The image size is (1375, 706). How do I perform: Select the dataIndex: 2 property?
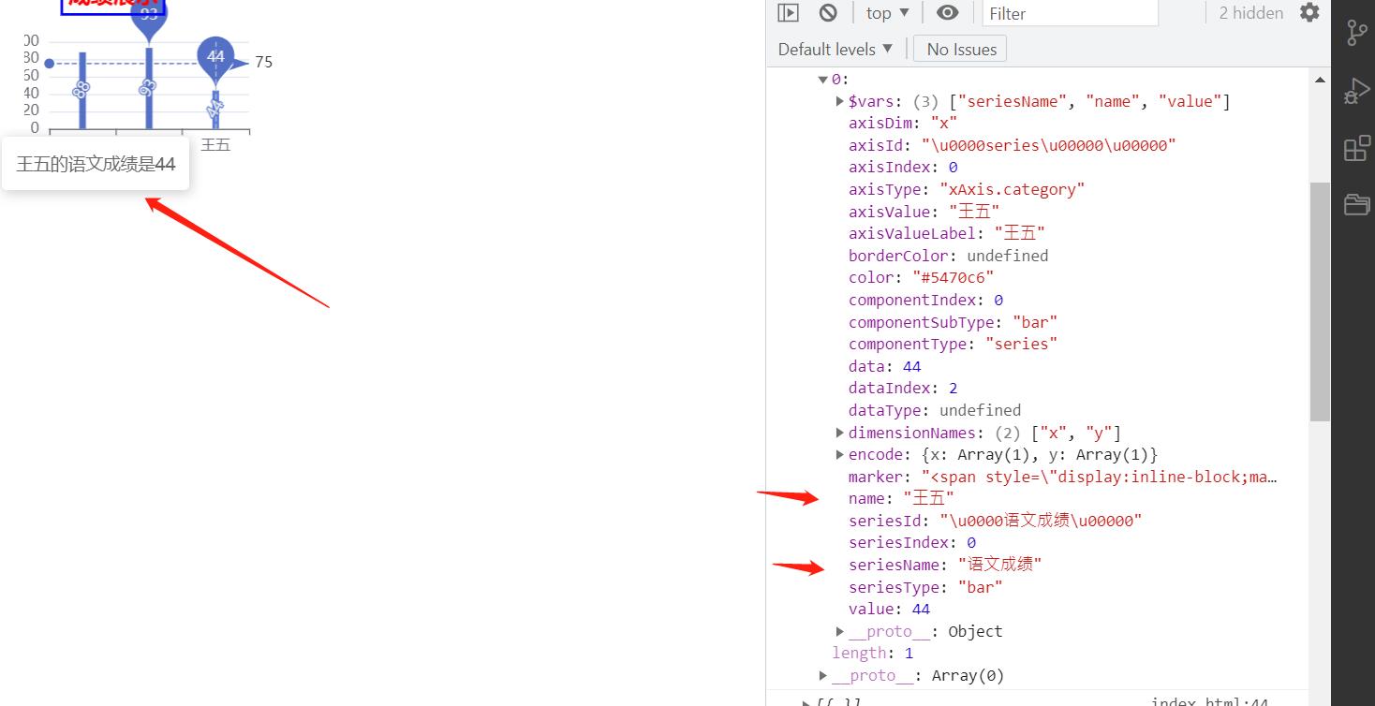(x=903, y=388)
